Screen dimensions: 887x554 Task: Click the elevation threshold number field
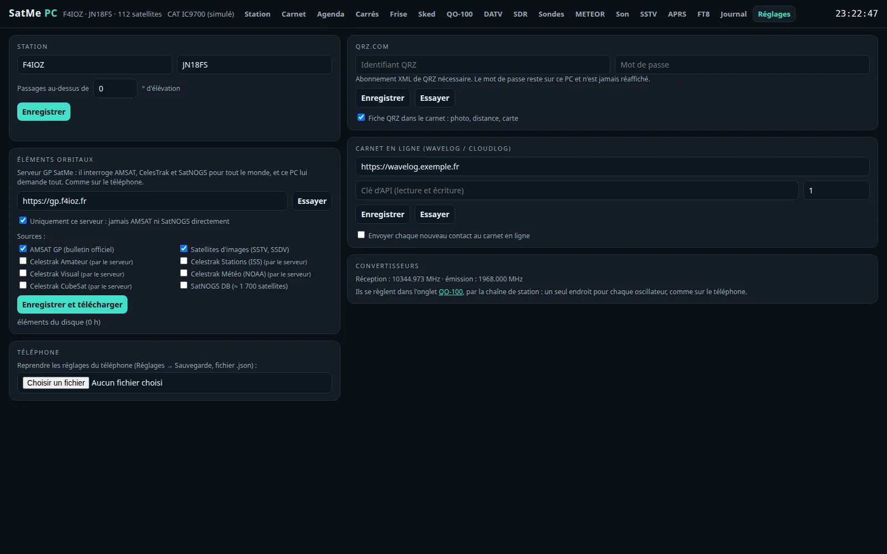(115, 89)
